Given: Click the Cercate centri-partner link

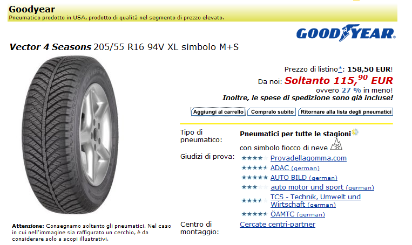Looking at the screenshot, I should click(x=278, y=225).
